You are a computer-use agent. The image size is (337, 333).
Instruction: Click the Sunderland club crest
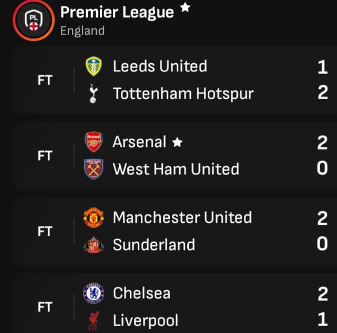click(x=94, y=245)
